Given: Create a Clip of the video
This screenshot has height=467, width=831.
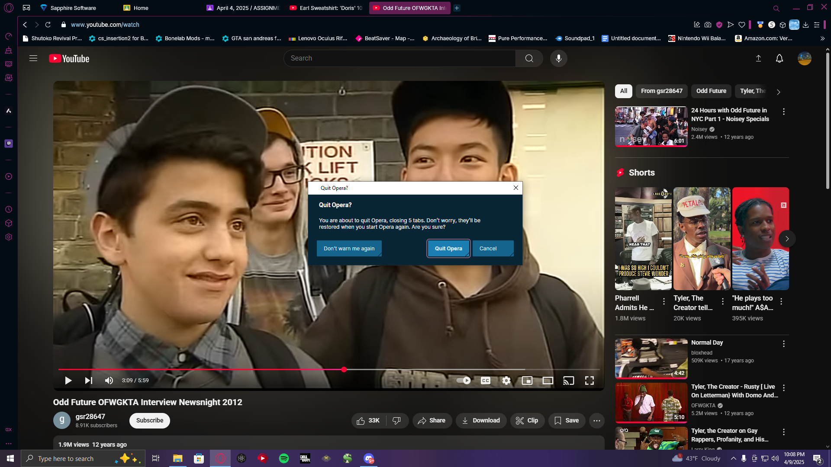Looking at the screenshot, I should [527, 421].
